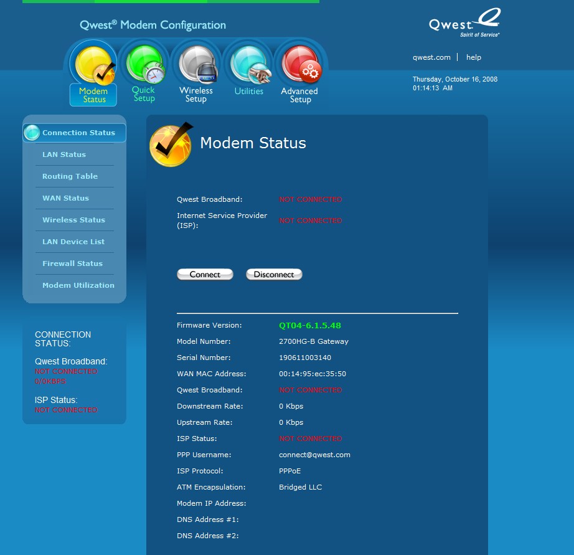This screenshot has height=555, width=574.
Task: Click the Modem Status page heading
Action: [x=253, y=143]
